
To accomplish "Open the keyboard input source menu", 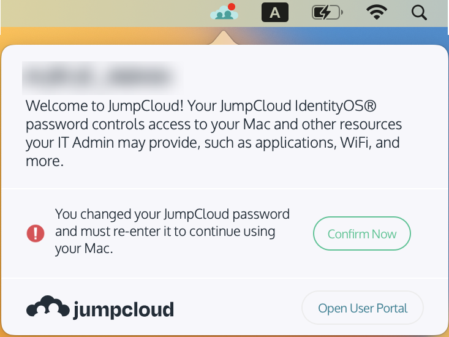I will [x=274, y=12].
